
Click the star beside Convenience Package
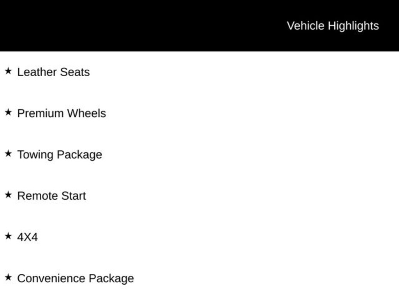[x=8, y=277]
